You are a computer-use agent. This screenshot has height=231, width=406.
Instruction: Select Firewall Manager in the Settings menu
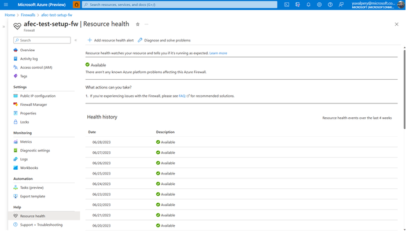pyautogui.click(x=34, y=105)
